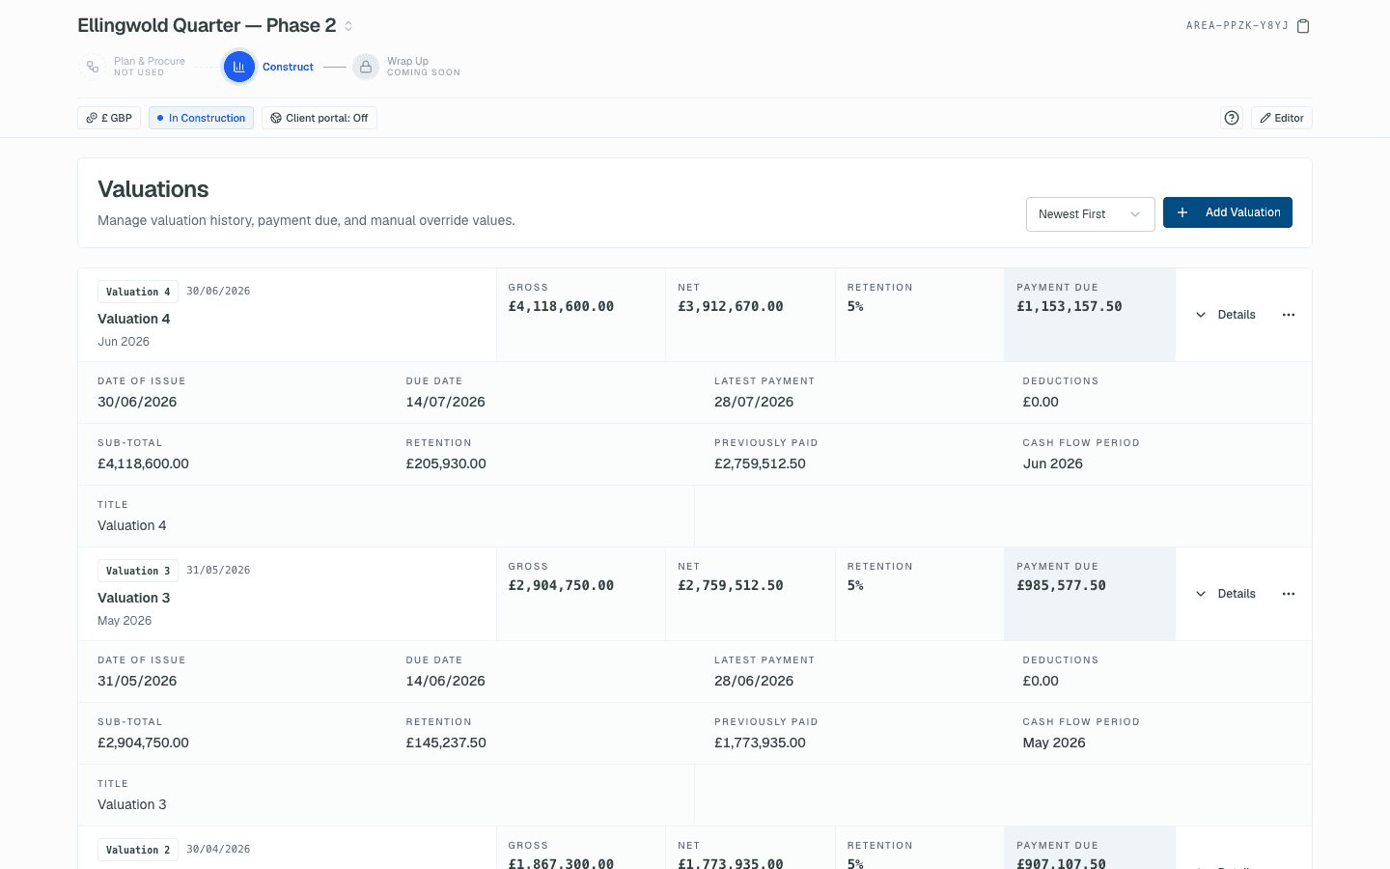This screenshot has width=1390, height=869.
Task: Open the Valuation 4 more options menu
Action: [1289, 315]
